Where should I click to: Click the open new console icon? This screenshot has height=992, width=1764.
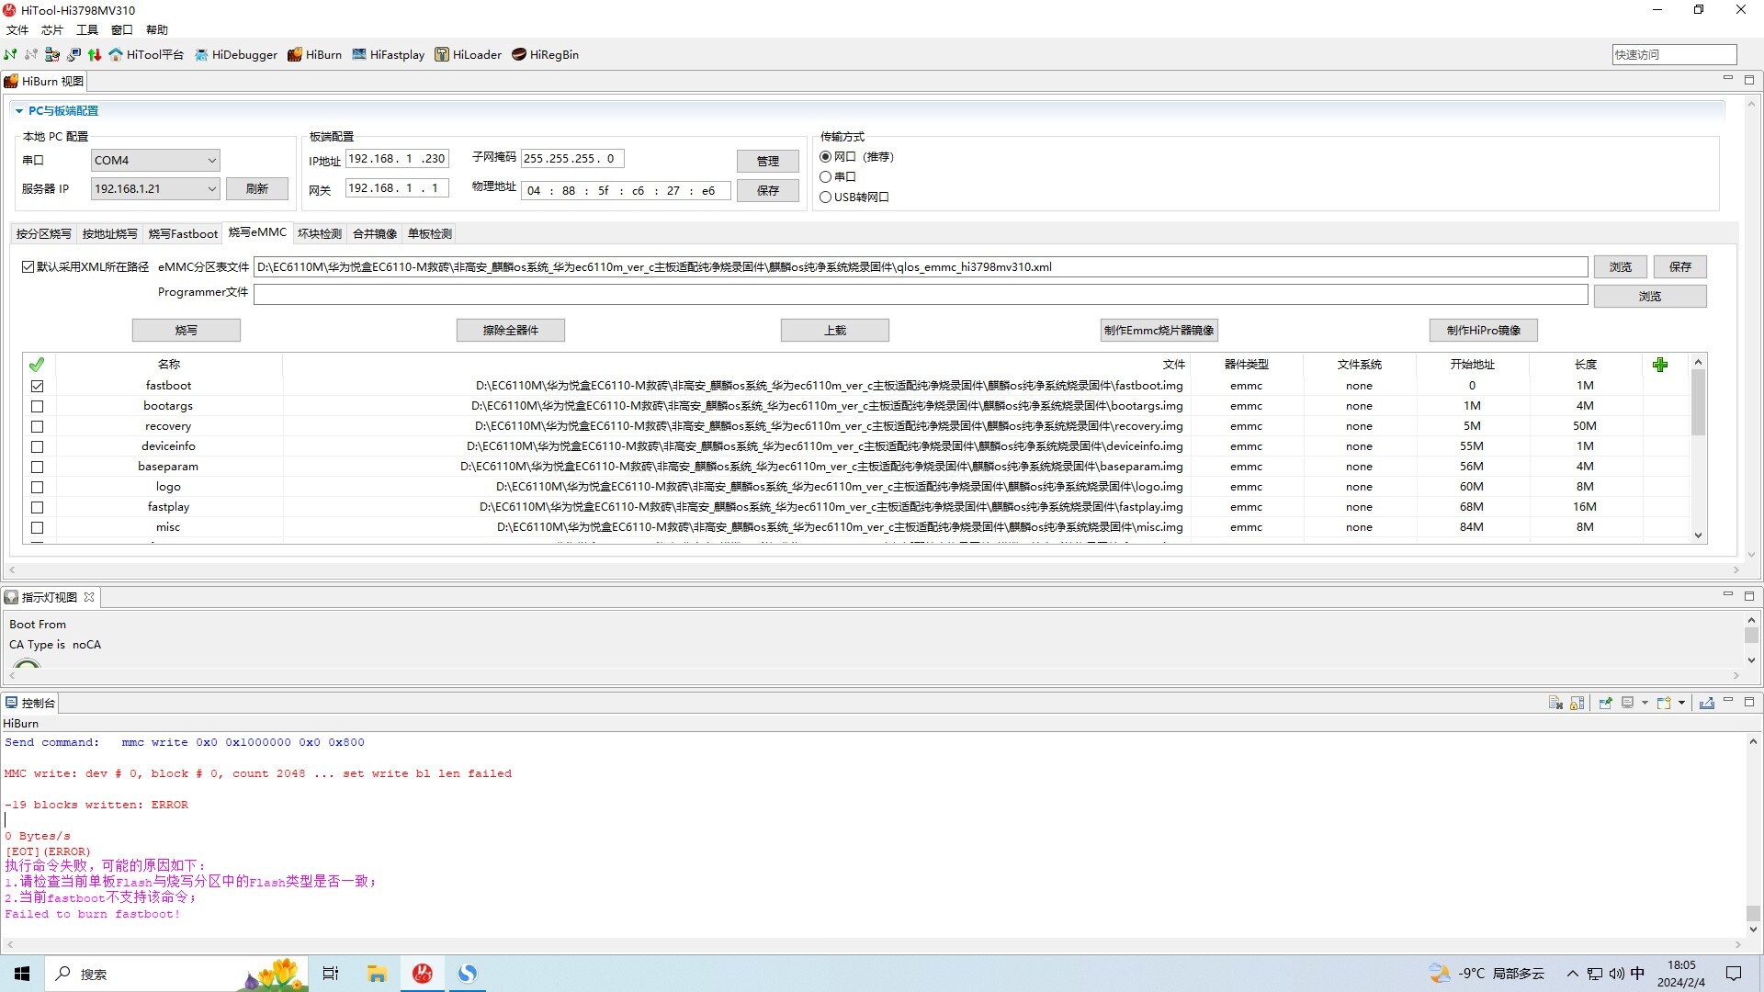point(1664,703)
